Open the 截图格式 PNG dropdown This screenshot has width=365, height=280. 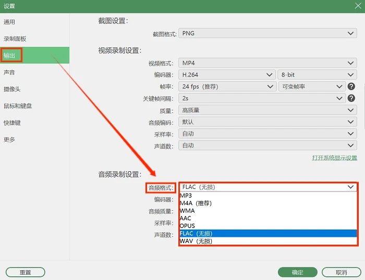tap(267, 33)
